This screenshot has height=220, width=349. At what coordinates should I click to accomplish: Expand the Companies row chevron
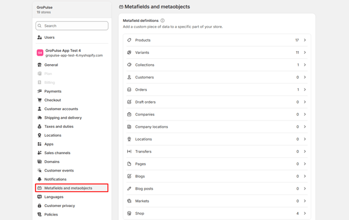[305, 114]
